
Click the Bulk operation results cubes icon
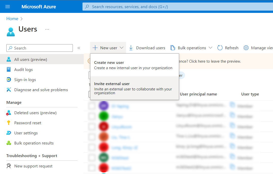coord(9,143)
